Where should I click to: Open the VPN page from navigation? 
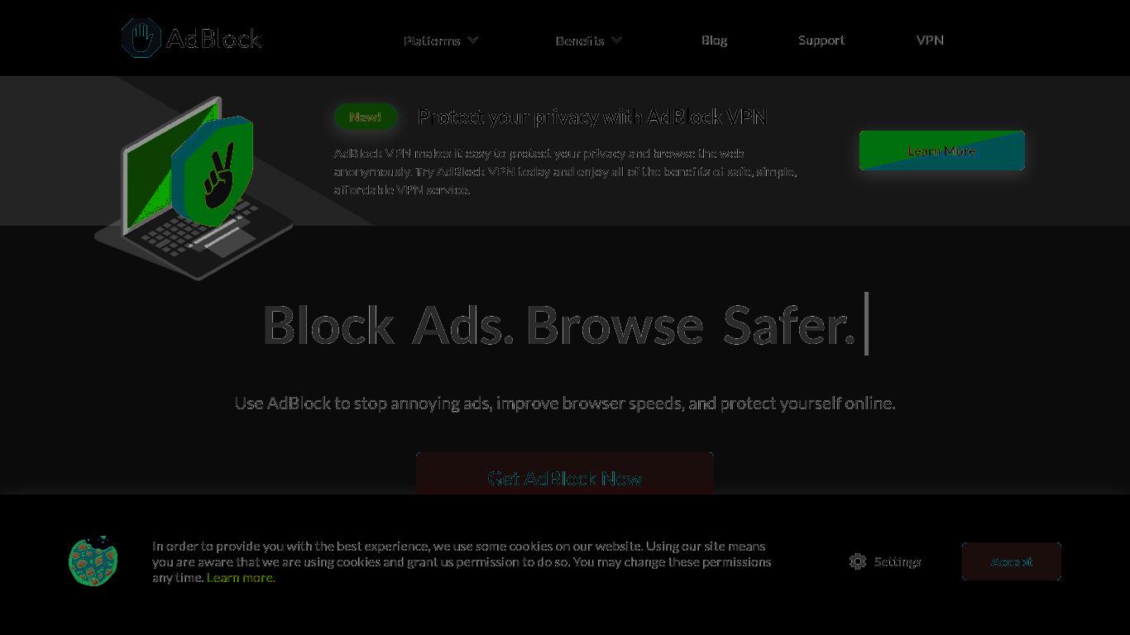click(930, 40)
